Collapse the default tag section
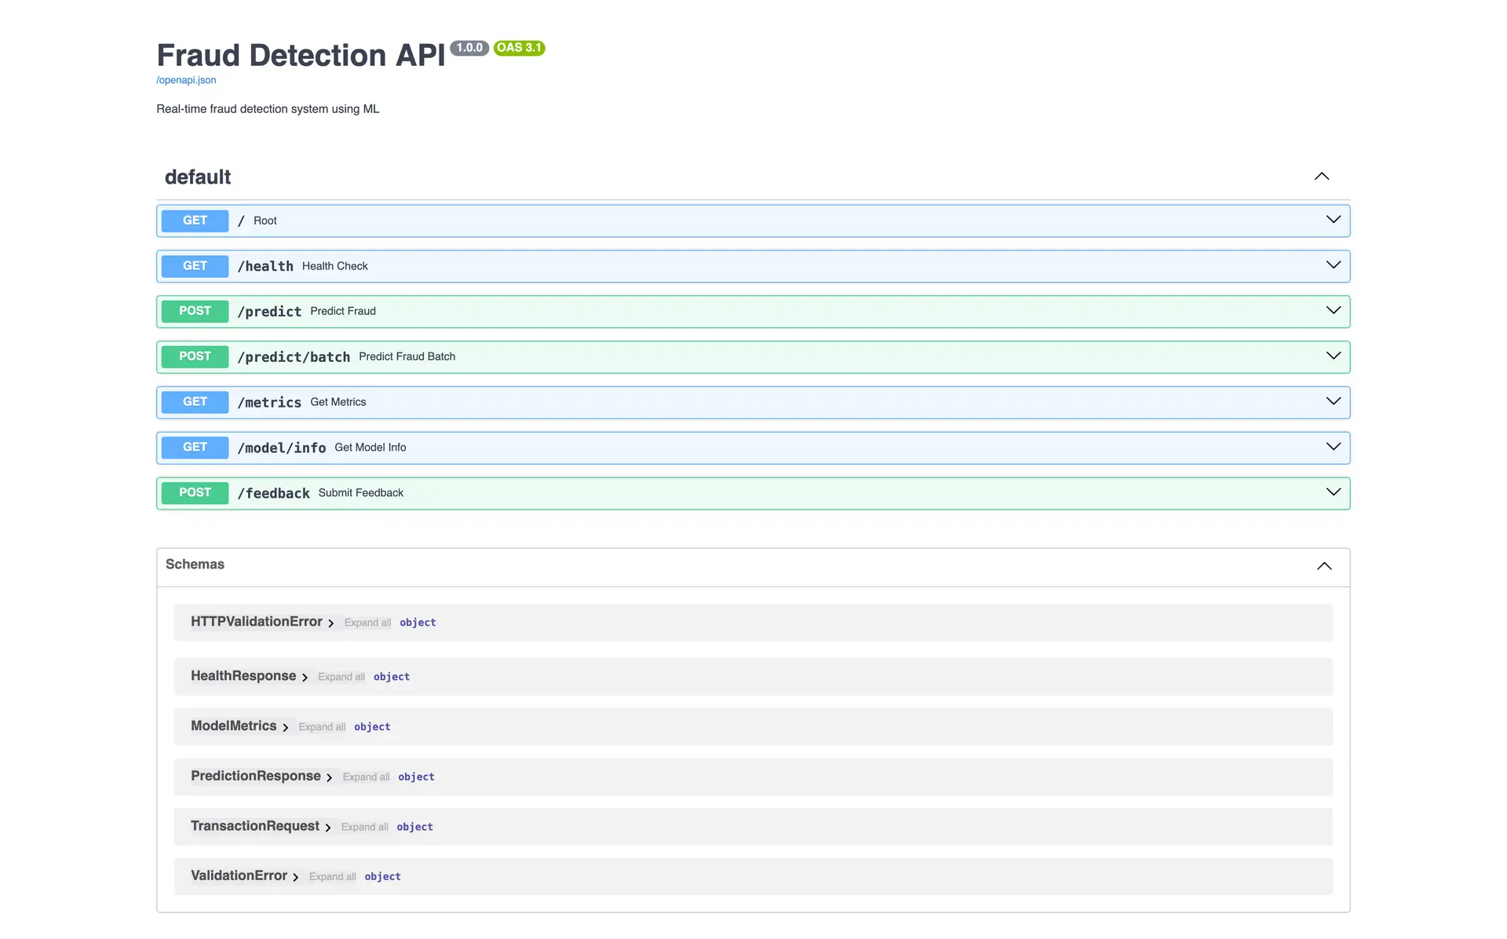 [x=1322, y=176]
